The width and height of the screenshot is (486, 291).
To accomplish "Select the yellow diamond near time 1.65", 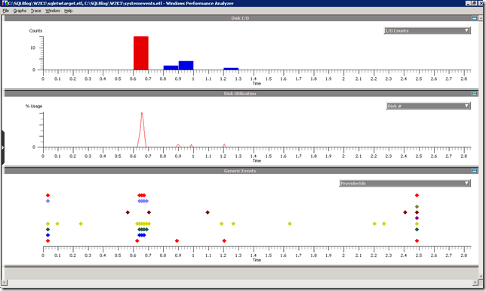I will pyautogui.click(x=290, y=224).
